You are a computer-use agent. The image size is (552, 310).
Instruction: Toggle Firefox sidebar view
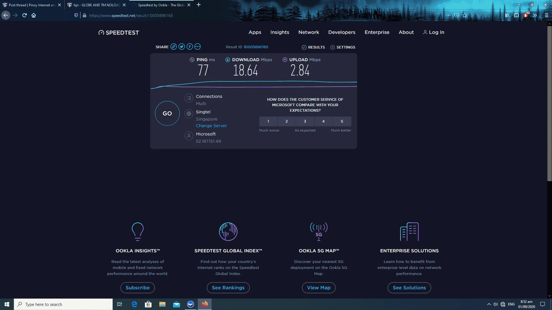(x=516, y=15)
